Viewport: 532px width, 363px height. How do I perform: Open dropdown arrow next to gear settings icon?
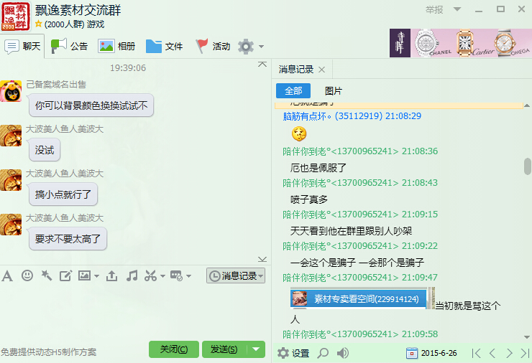(x=261, y=47)
